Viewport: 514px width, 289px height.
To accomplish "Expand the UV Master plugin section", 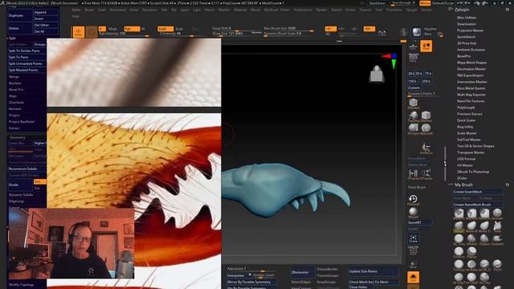I will [465, 165].
